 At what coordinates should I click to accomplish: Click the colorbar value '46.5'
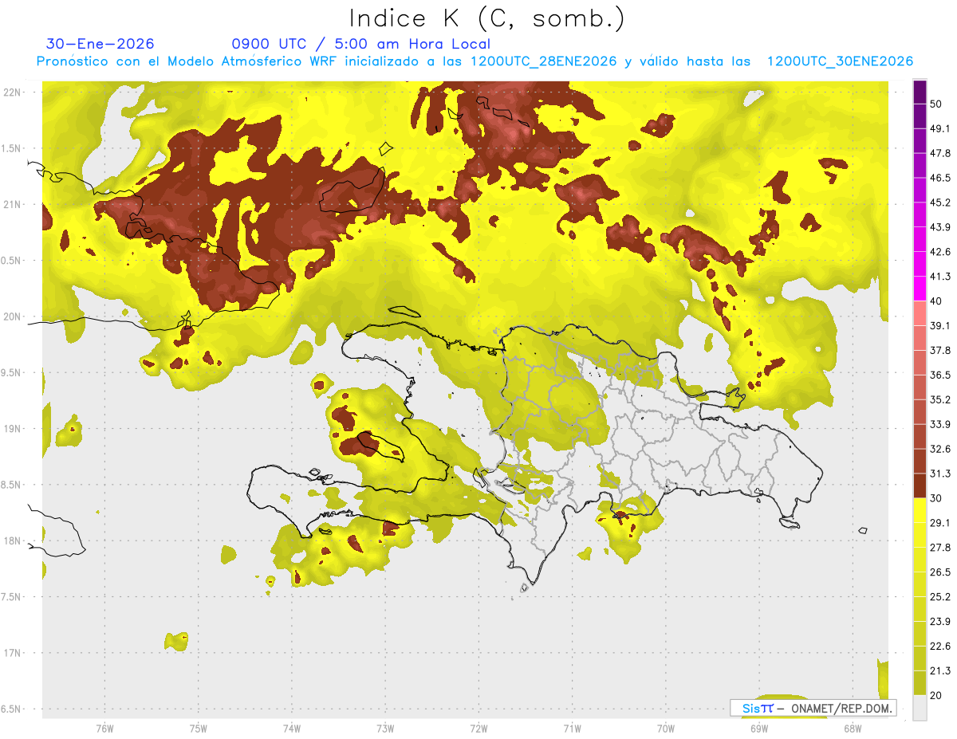point(940,178)
